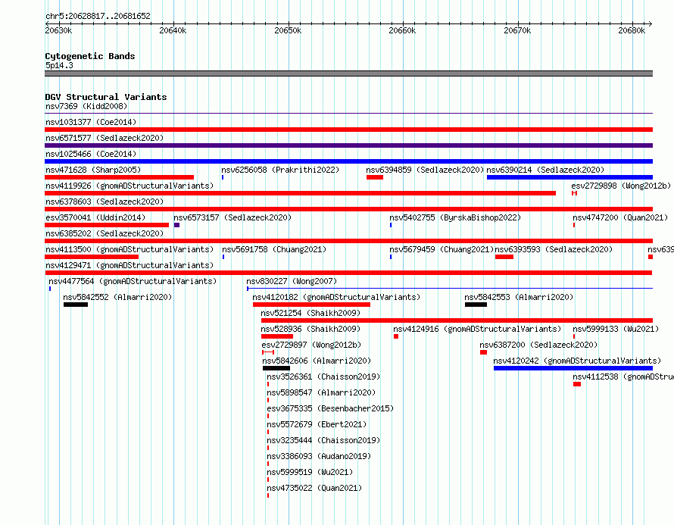The width and height of the screenshot is (674, 525).
Task: Select the blue nsv1025466 (Coe2014) variant bar
Action: click(x=348, y=161)
